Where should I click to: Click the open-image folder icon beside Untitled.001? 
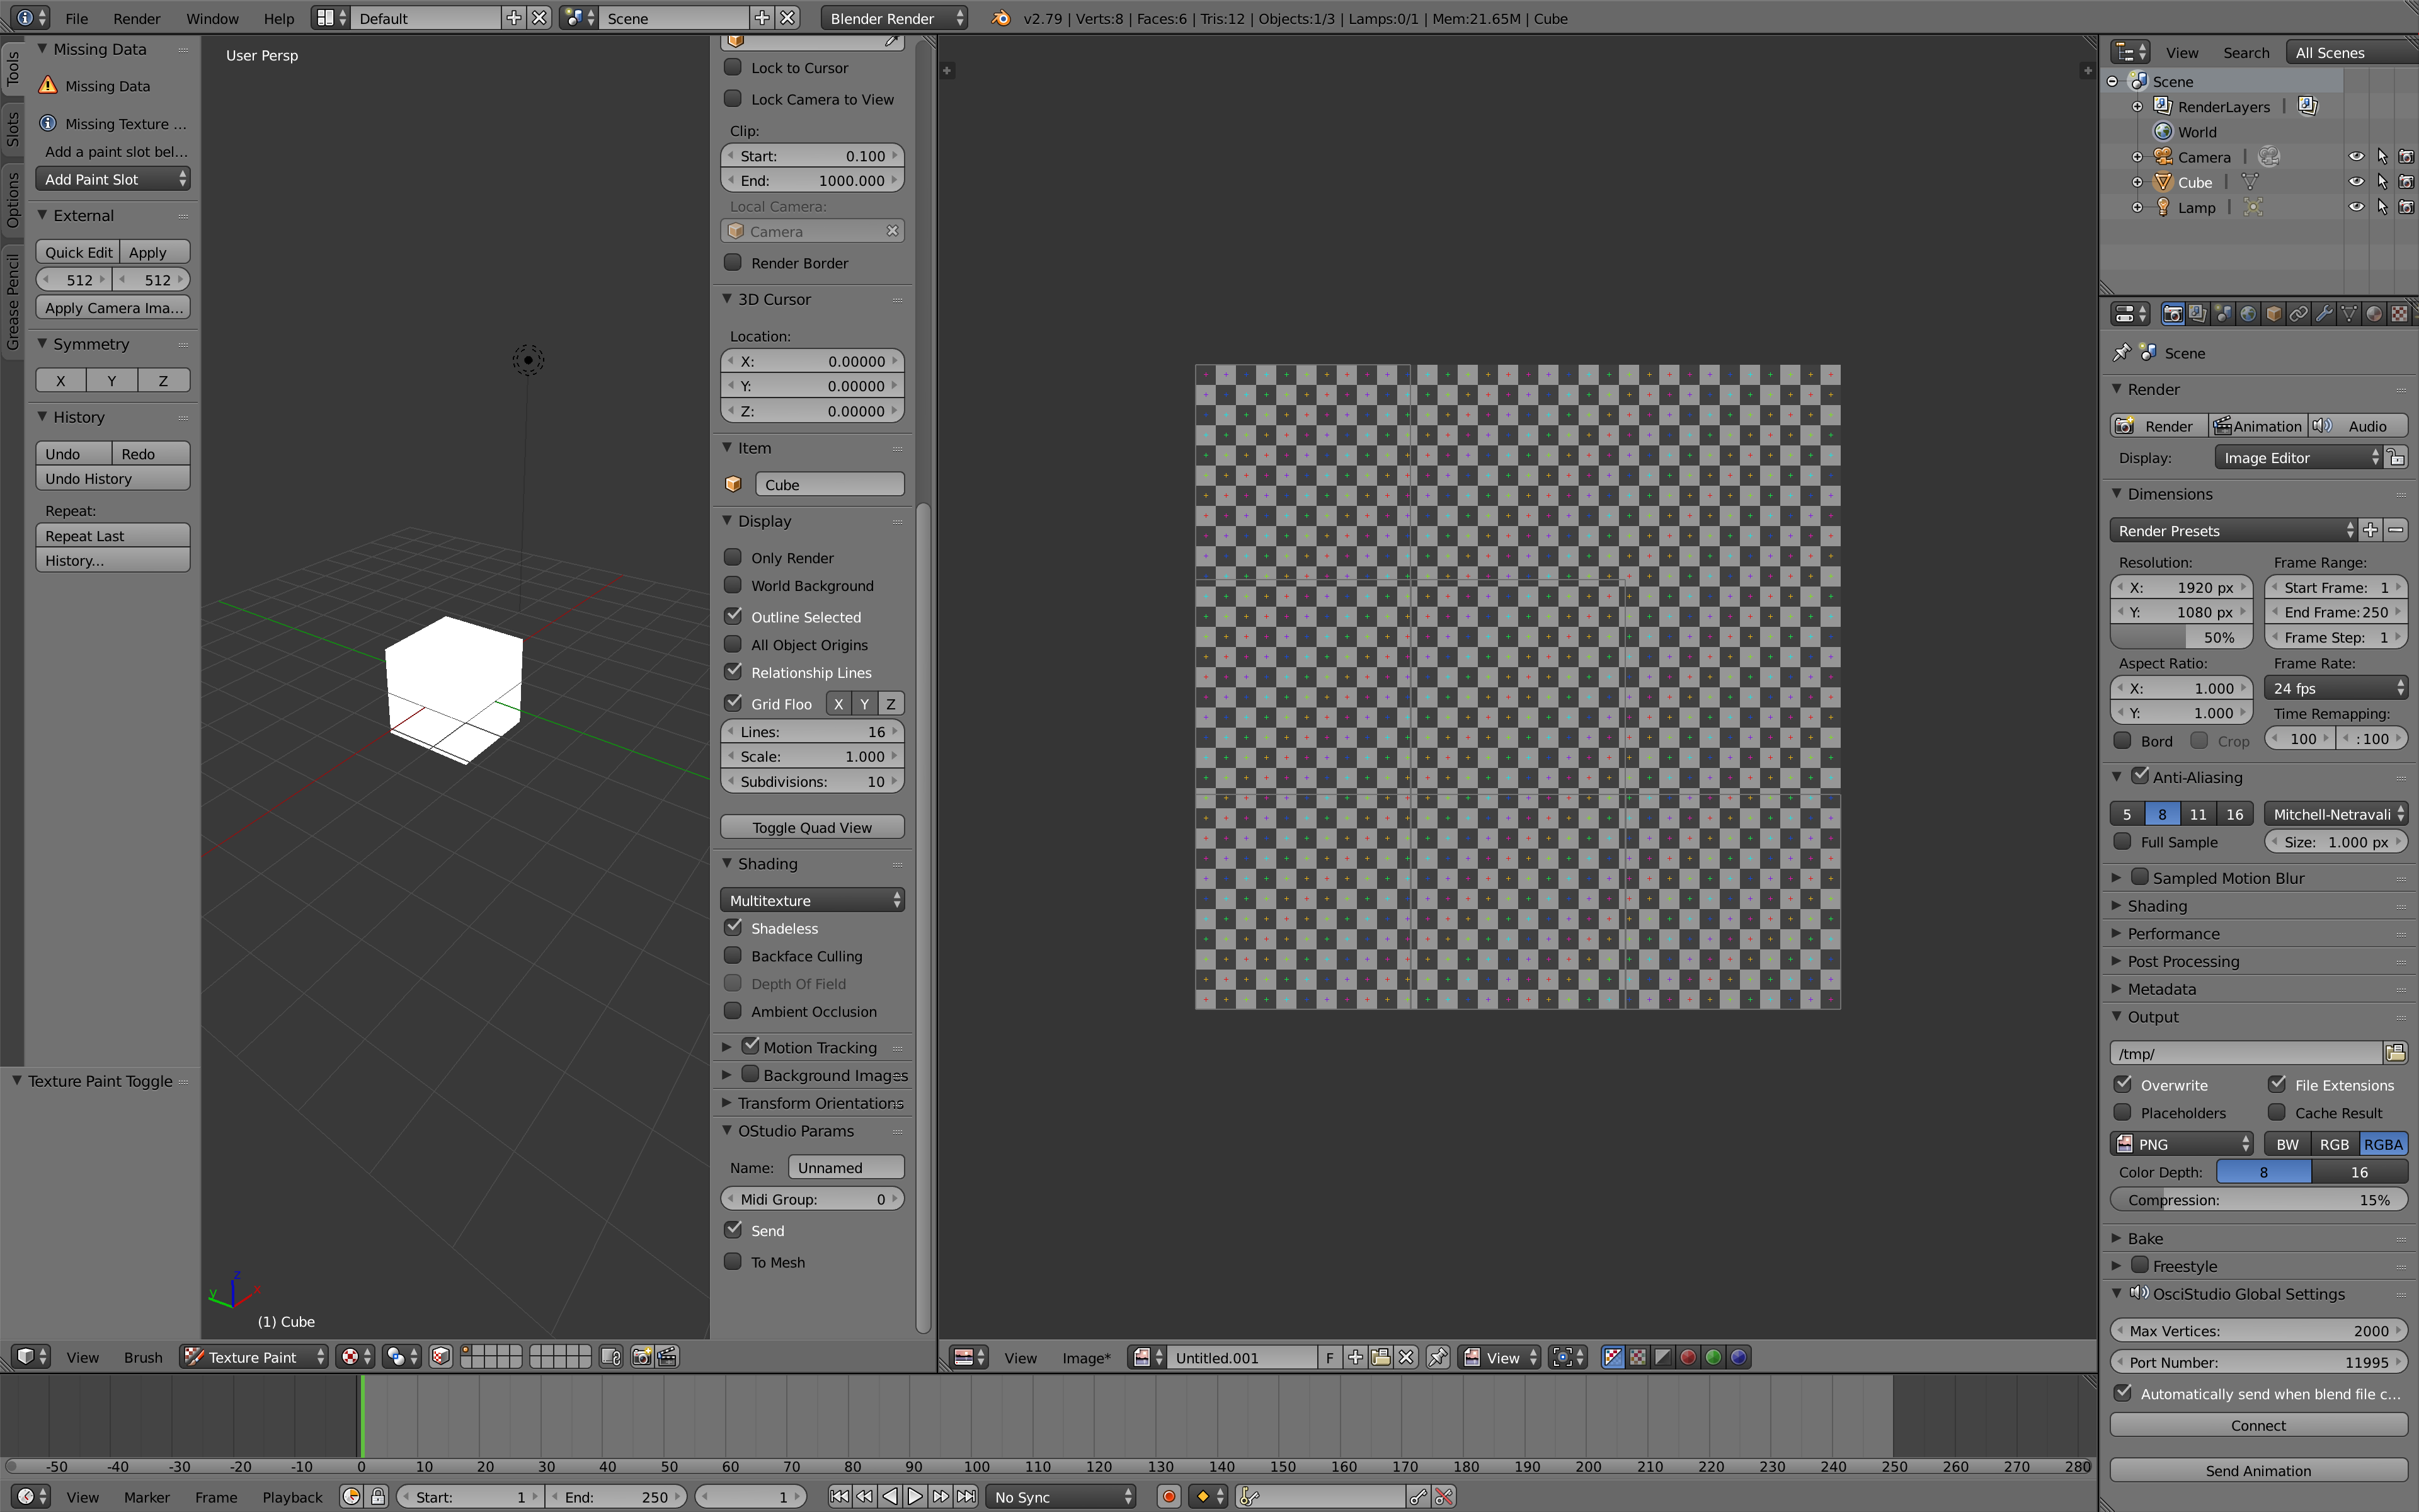[1380, 1357]
